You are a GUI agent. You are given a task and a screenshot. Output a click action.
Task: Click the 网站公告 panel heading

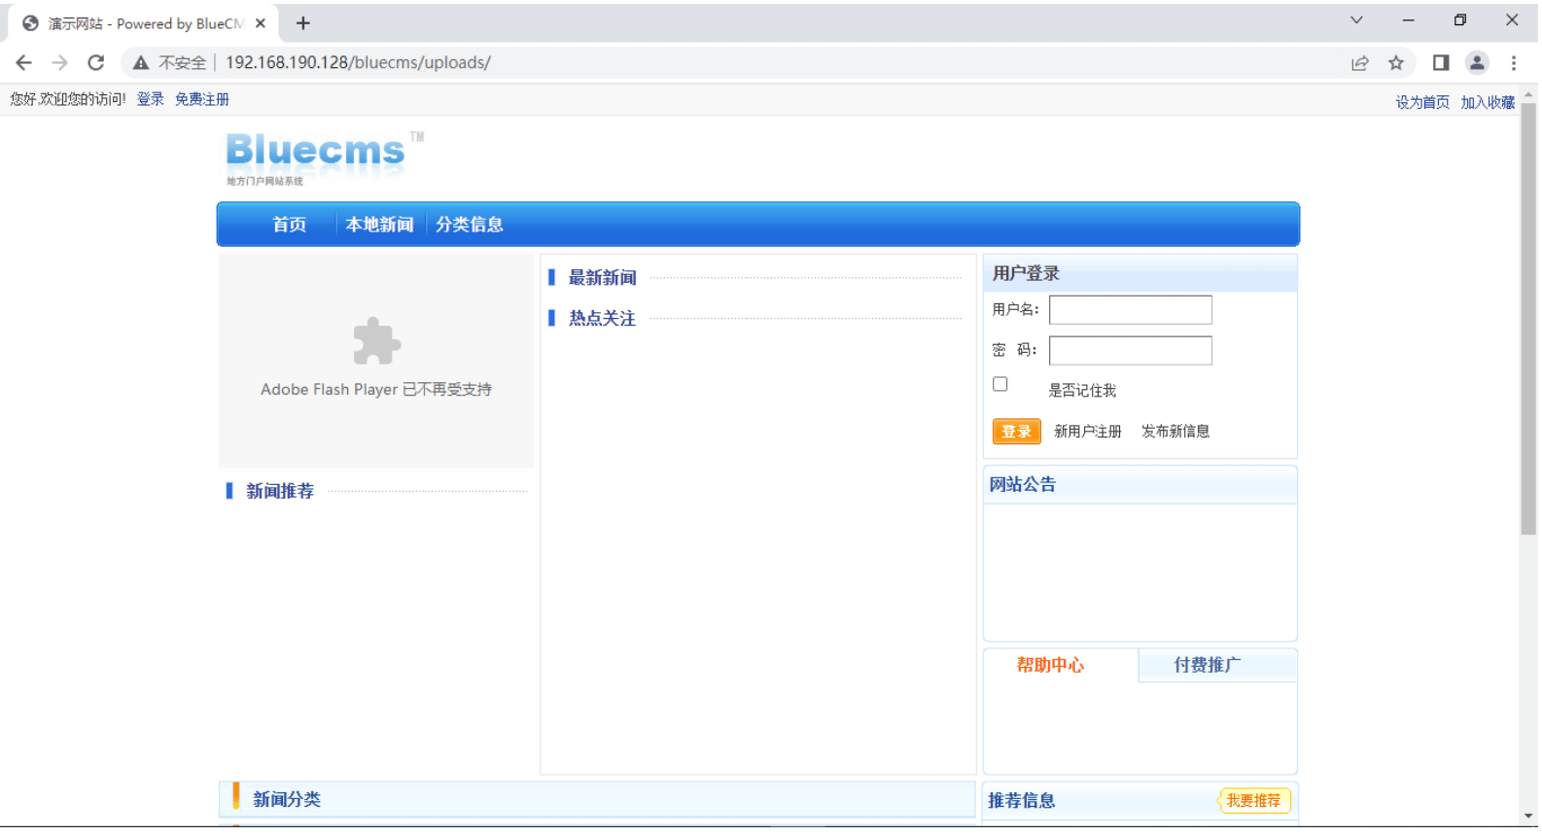1023,485
